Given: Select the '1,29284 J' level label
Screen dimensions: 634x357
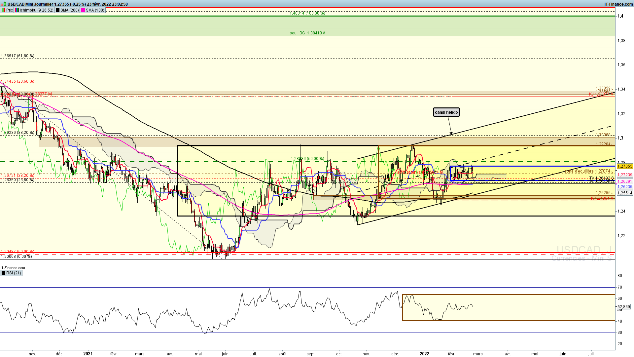Looking at the screenshot, I should click(605, 144).
